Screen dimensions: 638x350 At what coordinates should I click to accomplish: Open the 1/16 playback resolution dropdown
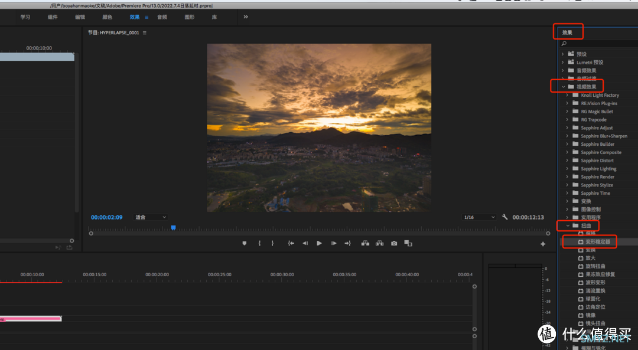pyautogui.click(x=479, y=217)
